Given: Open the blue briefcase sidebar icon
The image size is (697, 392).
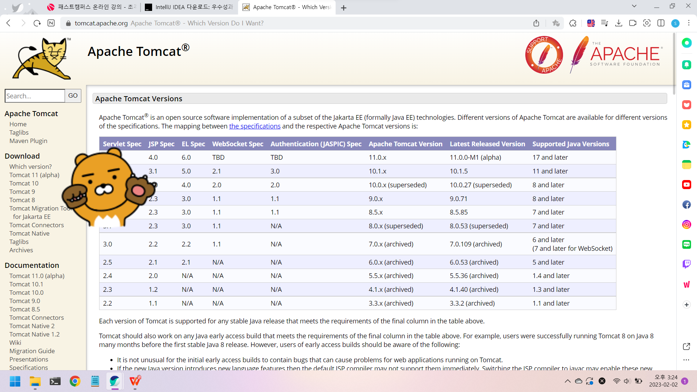Looking at the screenshot, I should tap(686, 85).
